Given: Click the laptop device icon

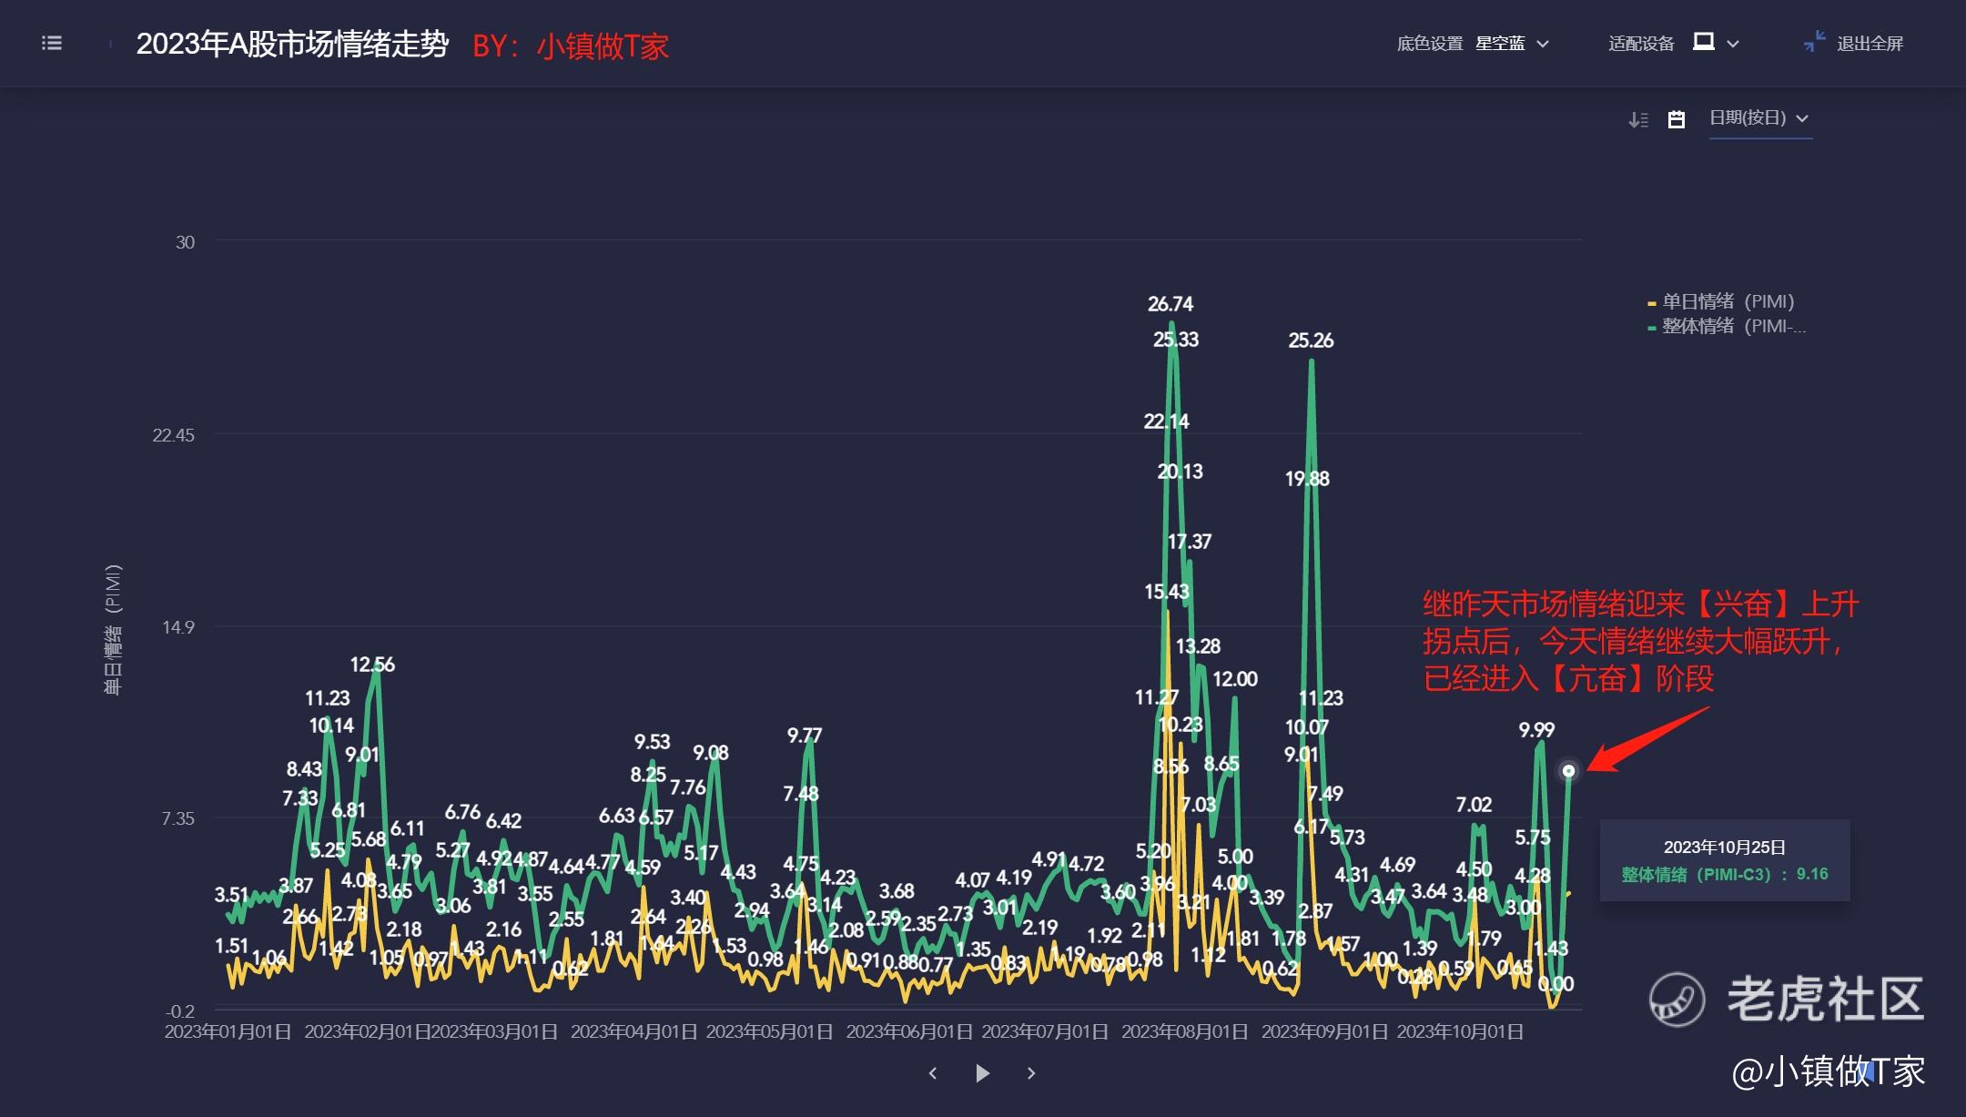Looking at the screenshot, I should 1703,42.
